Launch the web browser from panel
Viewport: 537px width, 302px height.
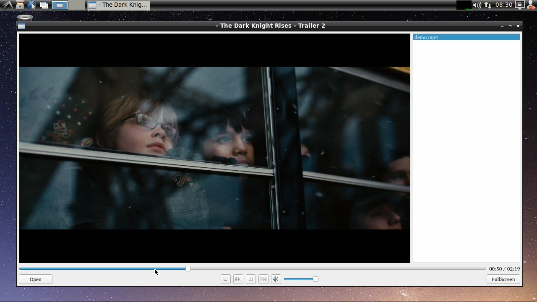click(x=32, y=5)
